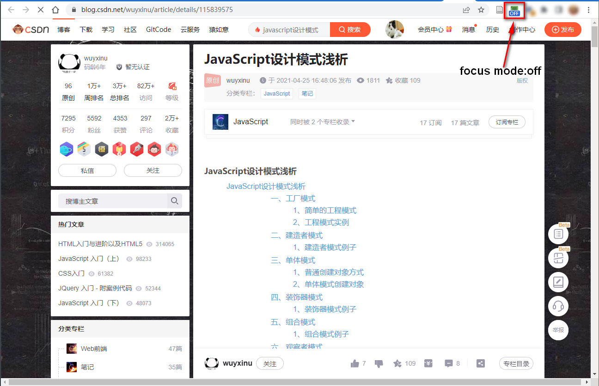This screenshot has height=386, width=599.
Task: Click the 私信 button
Action: point(87,170)
